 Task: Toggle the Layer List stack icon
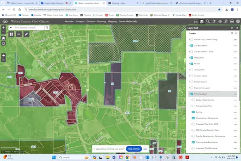click(202, 21)
